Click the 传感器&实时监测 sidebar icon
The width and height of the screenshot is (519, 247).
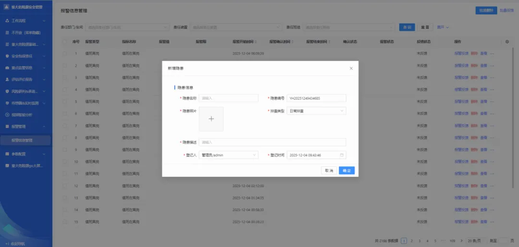pyautogui.click(x=7, y=103)
